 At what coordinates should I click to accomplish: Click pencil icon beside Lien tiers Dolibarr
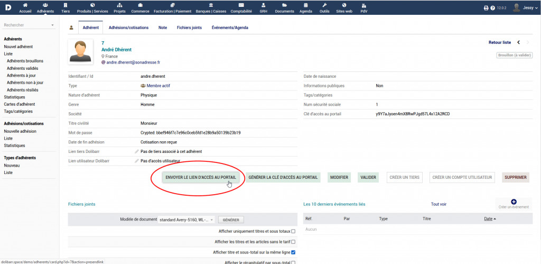(x=137, y=152)
